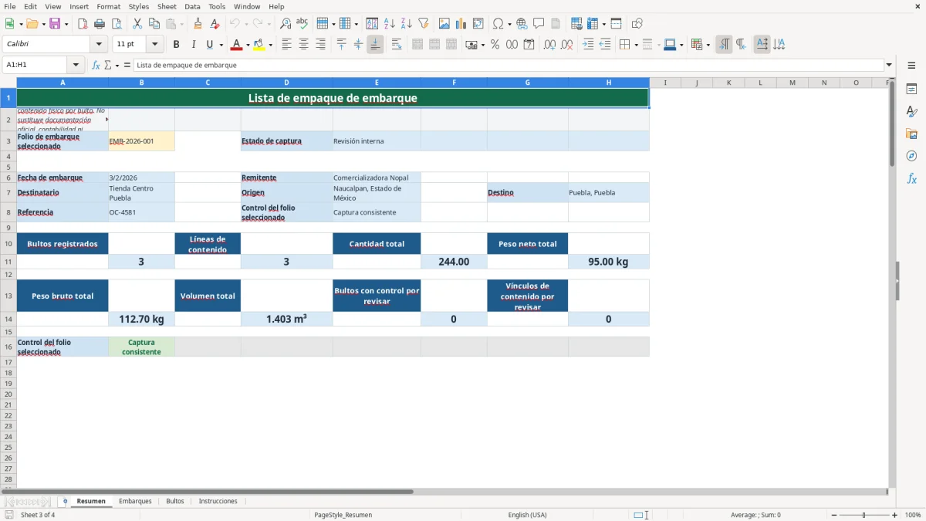Open Find & Replace with the magnifier icon
Image resolution: width=926 pixels, height=521 pixels.
point(286,24)
